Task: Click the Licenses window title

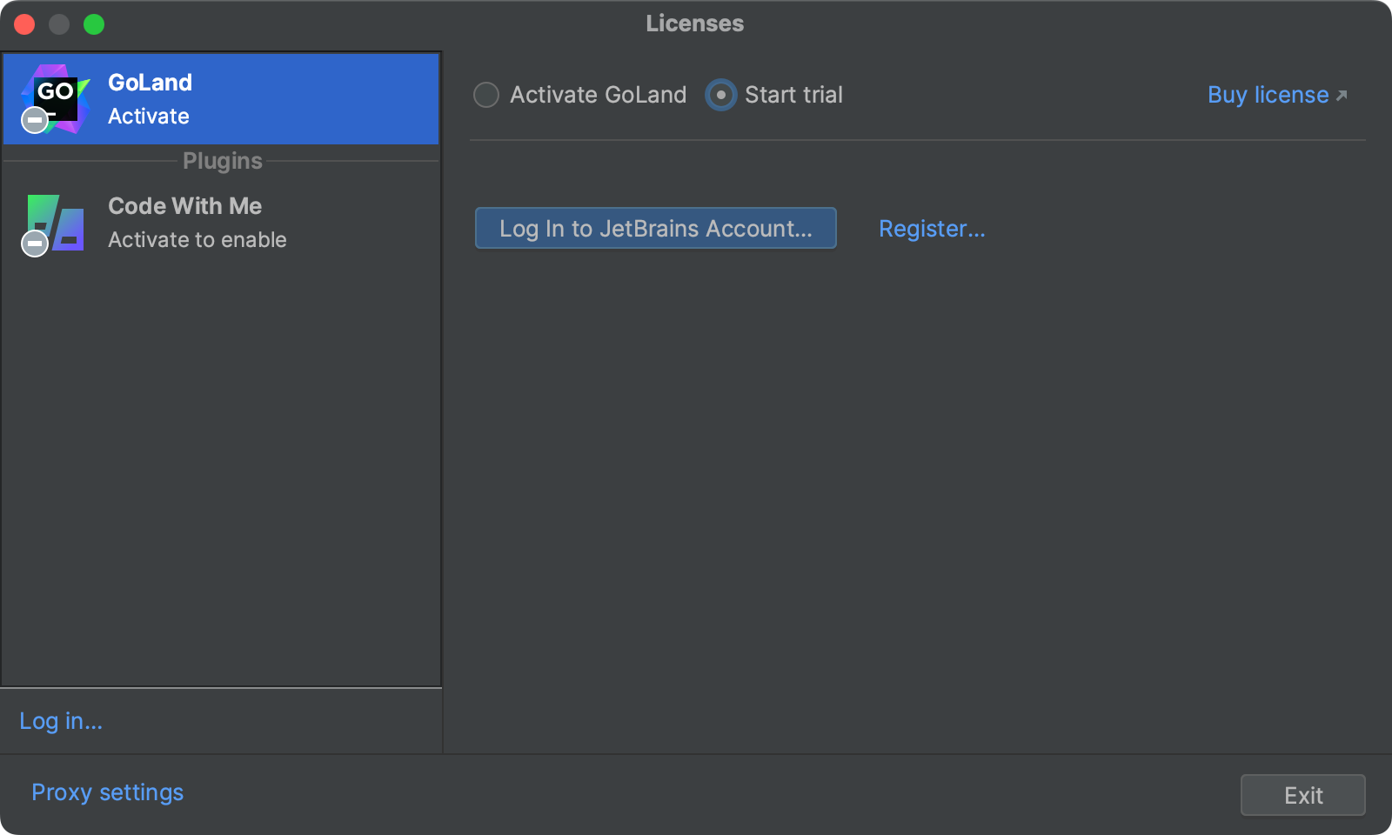Action: tap(694, 23)
